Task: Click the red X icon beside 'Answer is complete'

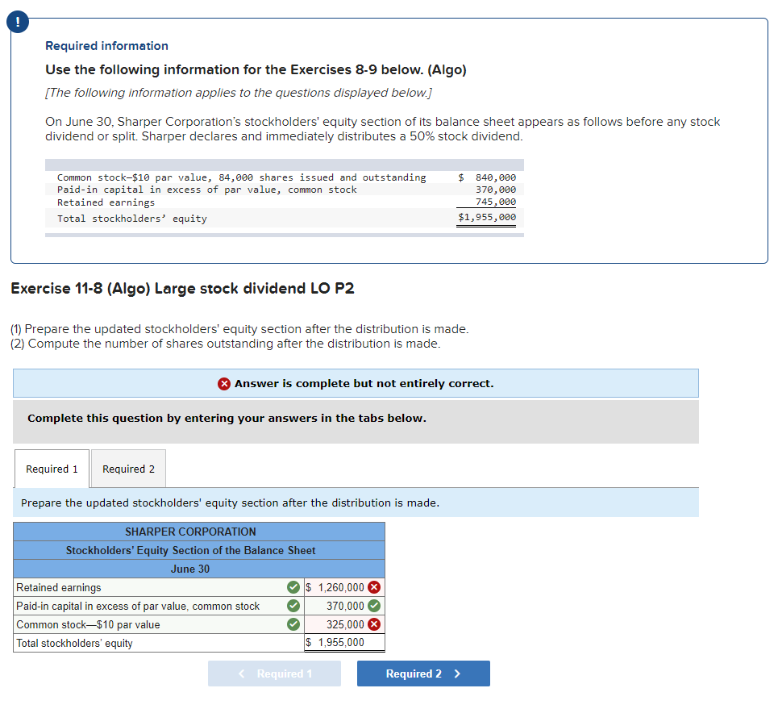Action: [224, 384]
